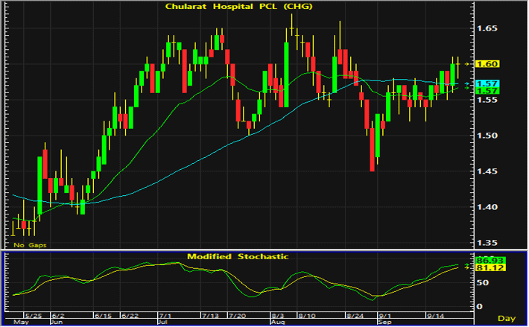Screen dimensions: 529x327
Task: Click the 8/10 date label
Action: coord(307,316)
